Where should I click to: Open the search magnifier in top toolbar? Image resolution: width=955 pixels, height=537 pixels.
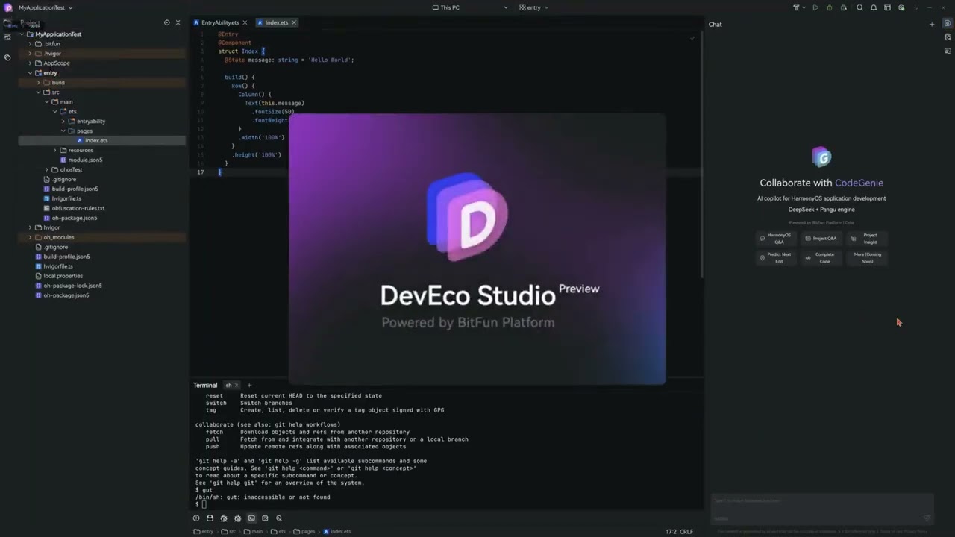click(x=859, y=7)
